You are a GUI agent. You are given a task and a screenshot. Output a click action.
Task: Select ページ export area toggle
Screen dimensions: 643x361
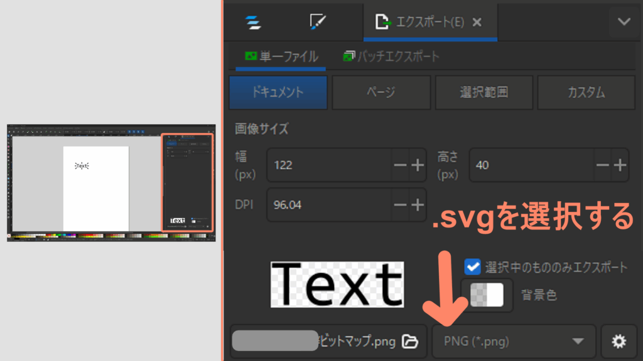pos(381,93)
